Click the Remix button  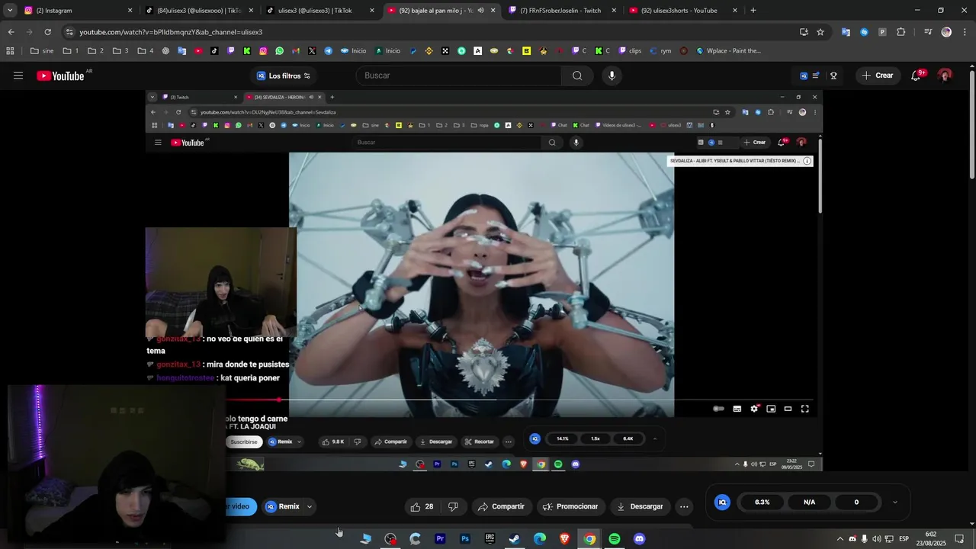point(283,506)
